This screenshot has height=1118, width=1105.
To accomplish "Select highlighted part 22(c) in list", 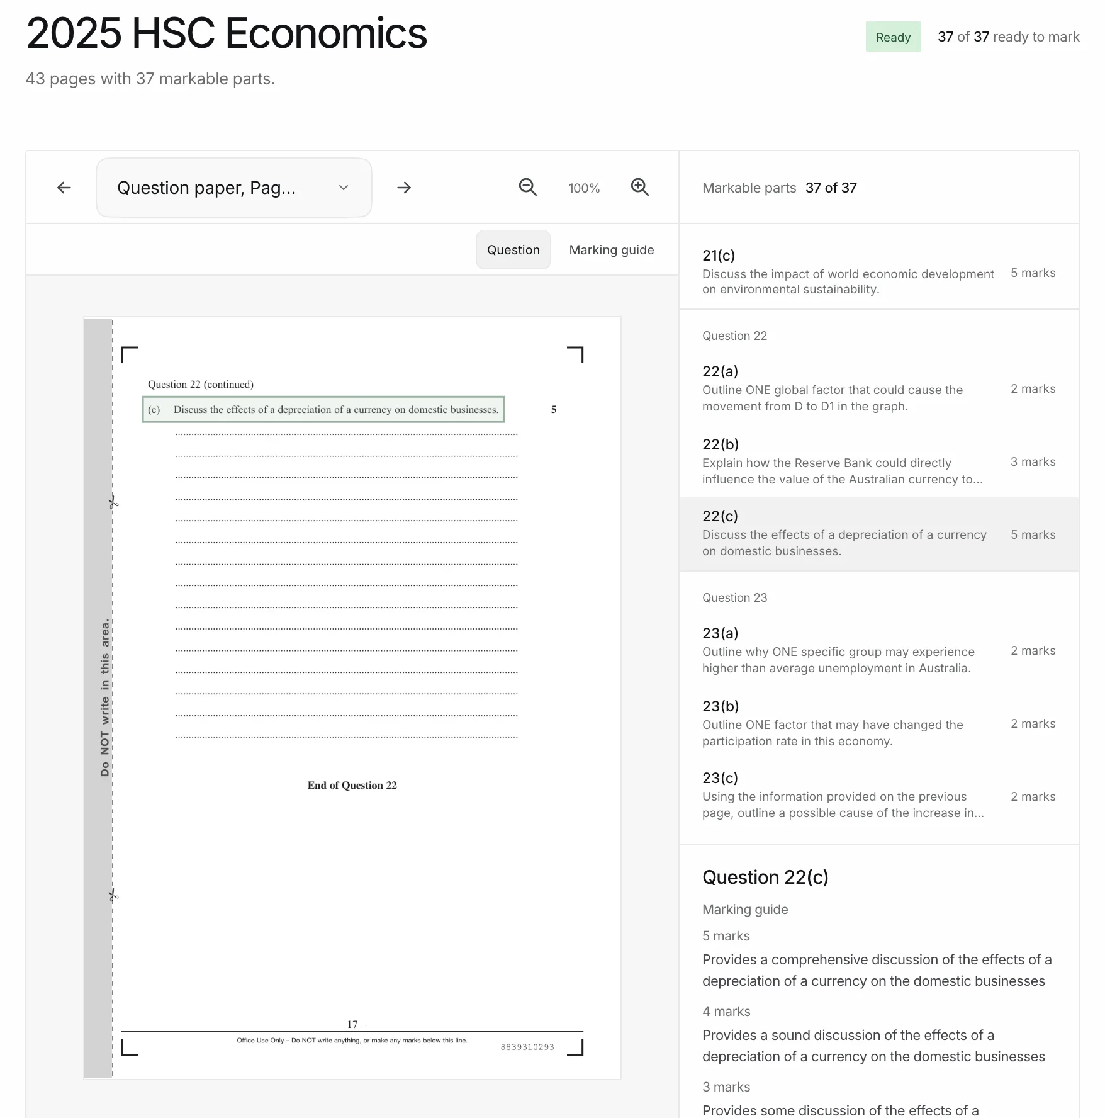I will pyautogui.click(x=879, y=534).
